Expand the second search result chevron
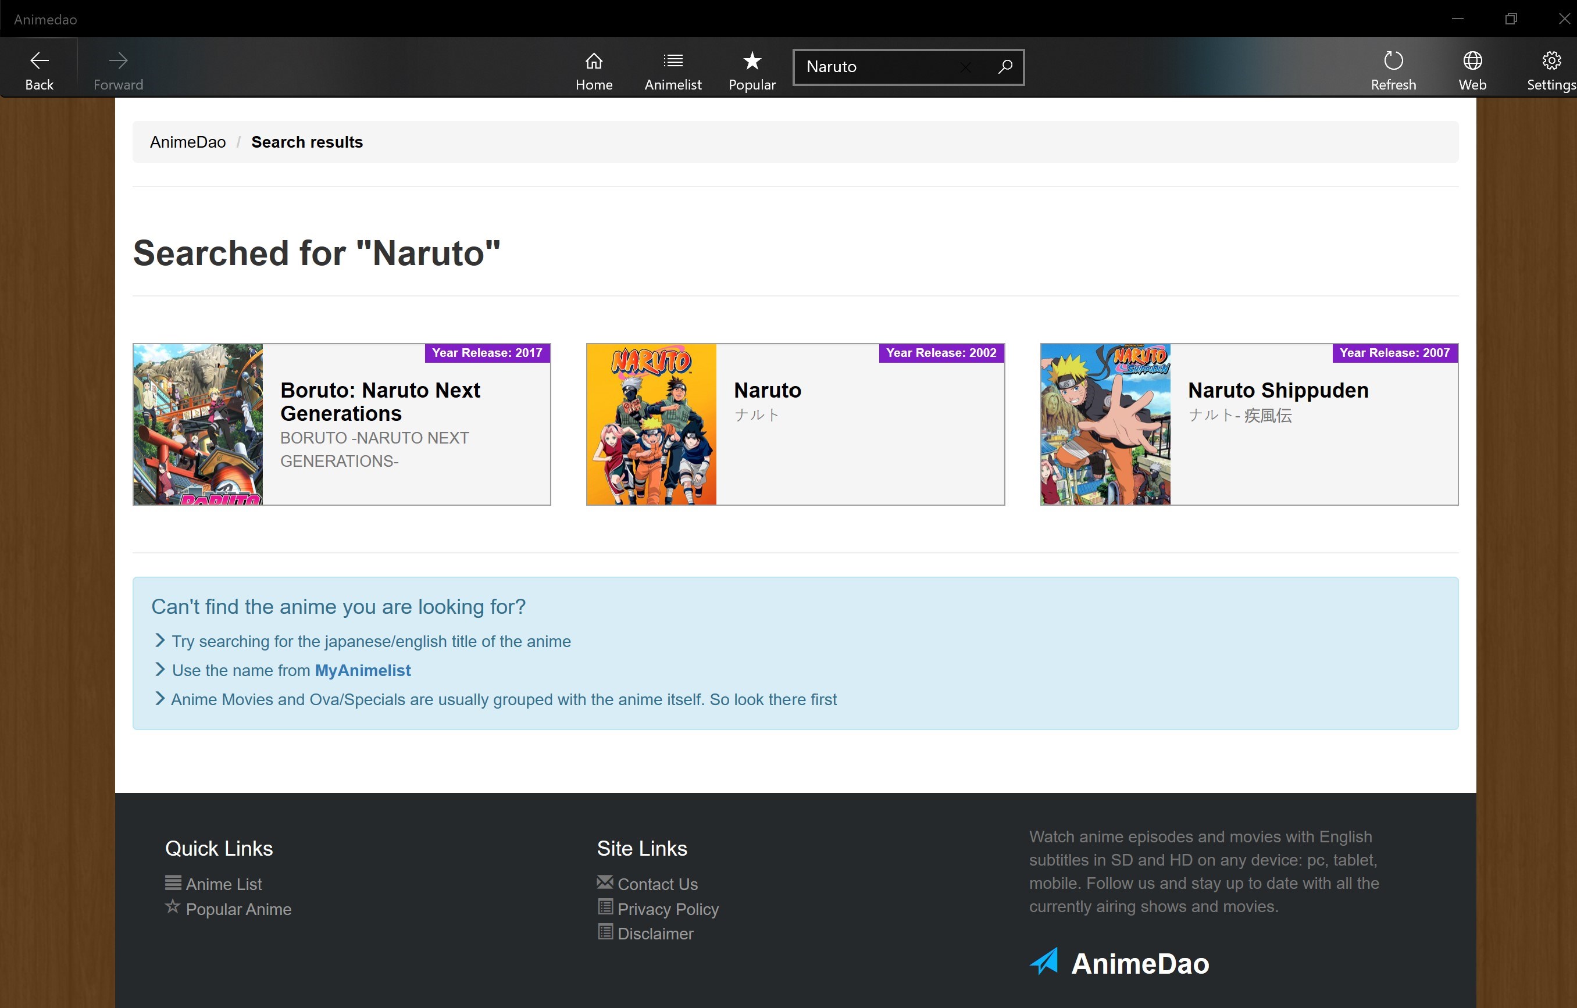Viewport: 1577px width, 1008px height. click(x=159, y=668)
